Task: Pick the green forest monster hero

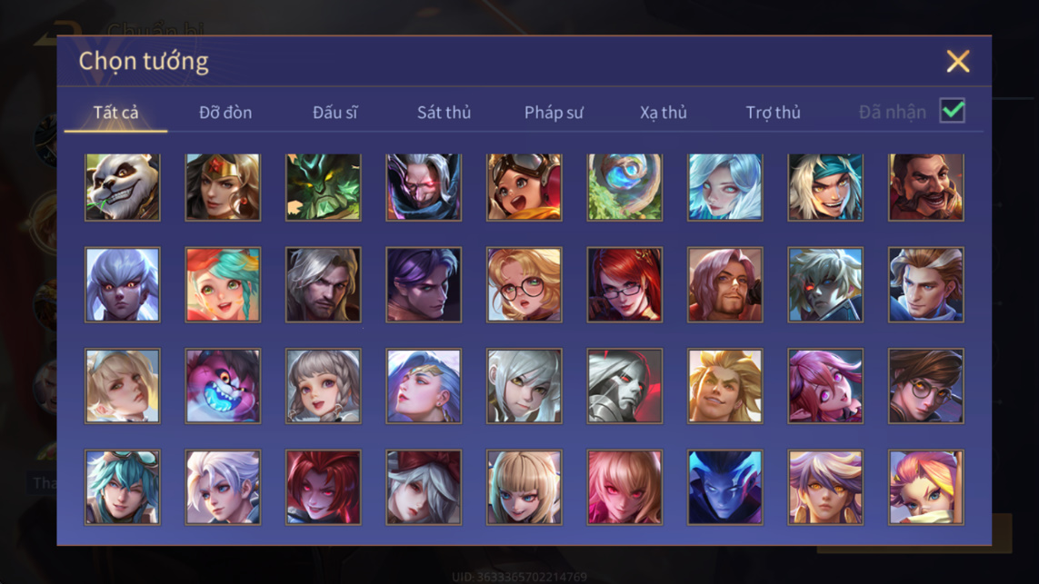Action: pyautogui.click(x=324, y=187)
